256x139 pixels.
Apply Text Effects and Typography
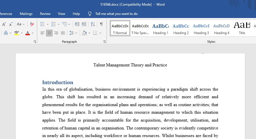pyautogui.click(x=6, y=33)
